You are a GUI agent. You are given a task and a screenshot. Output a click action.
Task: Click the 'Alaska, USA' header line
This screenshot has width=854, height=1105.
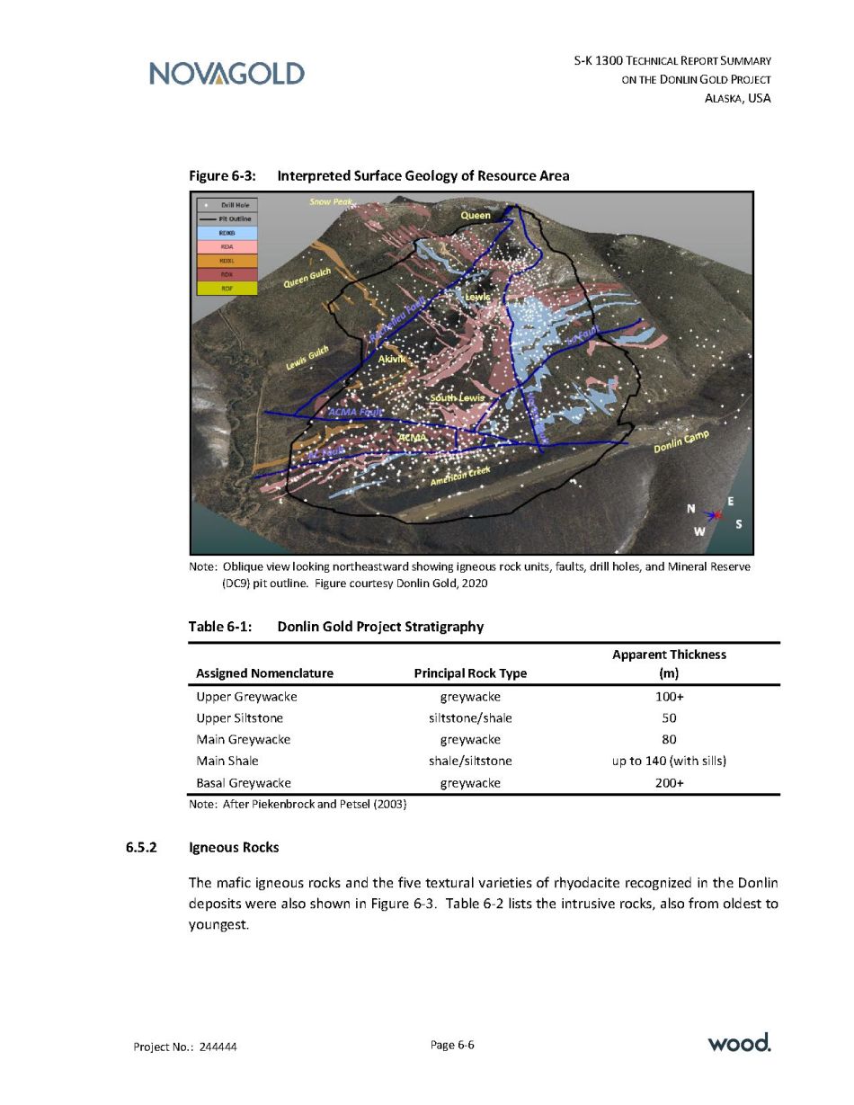coord(738,98)
